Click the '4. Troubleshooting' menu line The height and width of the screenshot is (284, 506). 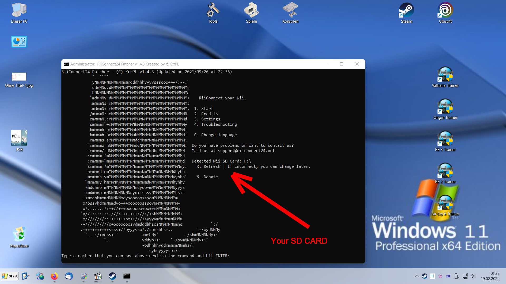tap(216, 124)
